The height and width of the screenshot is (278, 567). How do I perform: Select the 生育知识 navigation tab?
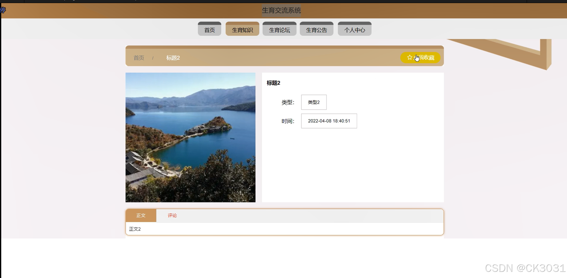click(x=242, y=29)
